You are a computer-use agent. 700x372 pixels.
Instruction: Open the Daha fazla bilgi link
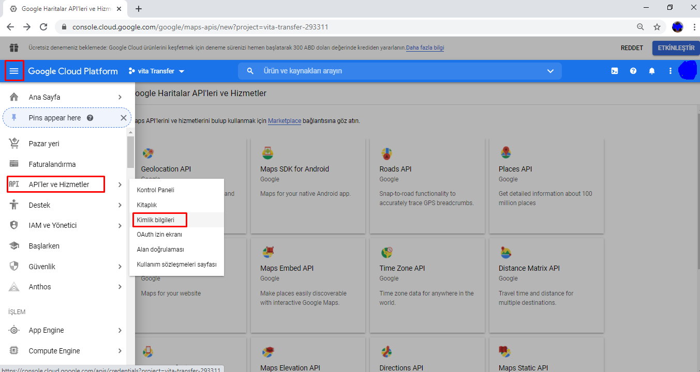(x=425, y=48)
